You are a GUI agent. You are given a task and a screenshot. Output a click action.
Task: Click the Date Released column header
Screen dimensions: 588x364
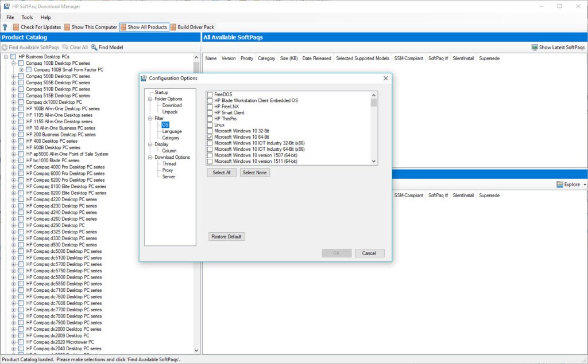(x=316, y=58)
